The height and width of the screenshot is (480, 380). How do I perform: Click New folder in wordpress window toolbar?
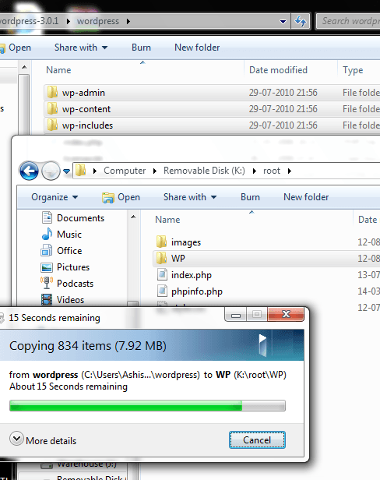coord(197,48)
